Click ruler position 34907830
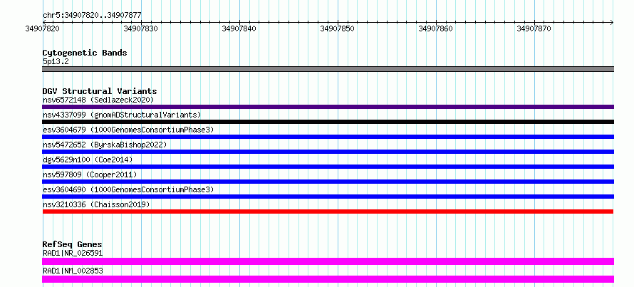The width and height of the screenshot is (634, 287). 141,28
